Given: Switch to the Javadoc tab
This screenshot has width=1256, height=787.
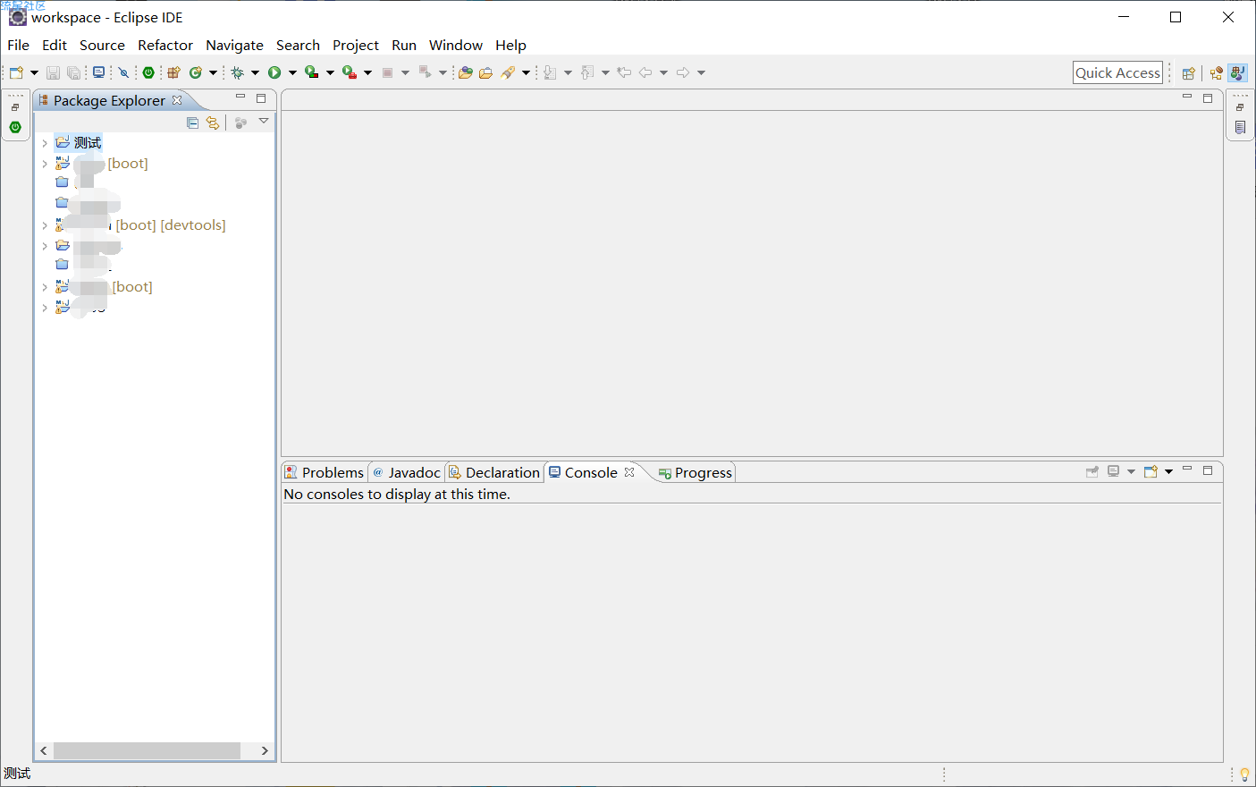Looking at the screenshot, I should [407, 472].
